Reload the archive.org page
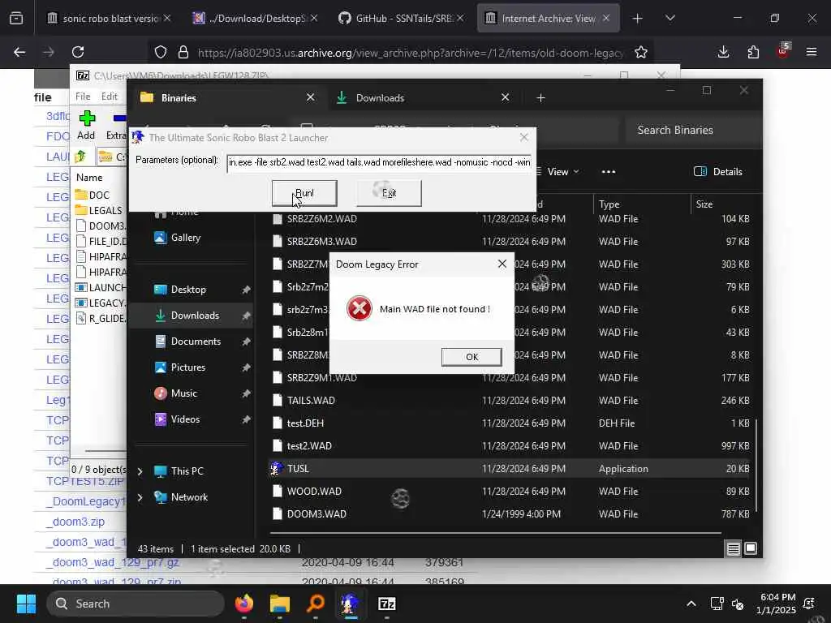Viewport: 831px width, 623px height. [78, 52]
